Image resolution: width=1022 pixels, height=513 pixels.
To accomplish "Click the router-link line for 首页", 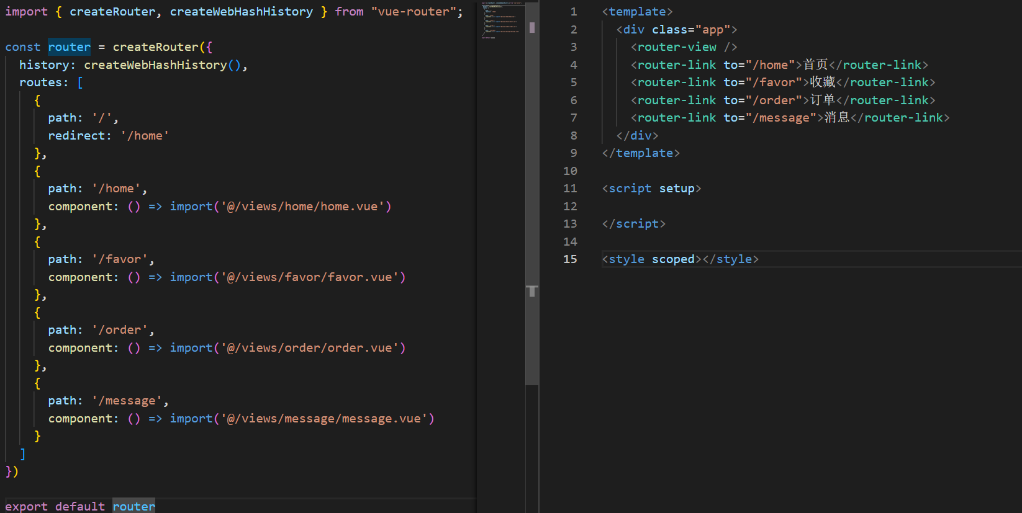I will [779, 65].
